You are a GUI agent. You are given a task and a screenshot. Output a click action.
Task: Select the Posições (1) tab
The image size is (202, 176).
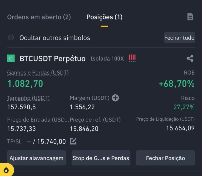104,17
